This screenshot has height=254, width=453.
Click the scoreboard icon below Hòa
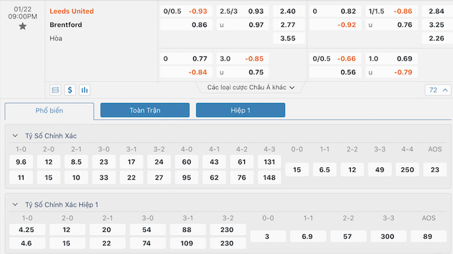coord(55,90)
